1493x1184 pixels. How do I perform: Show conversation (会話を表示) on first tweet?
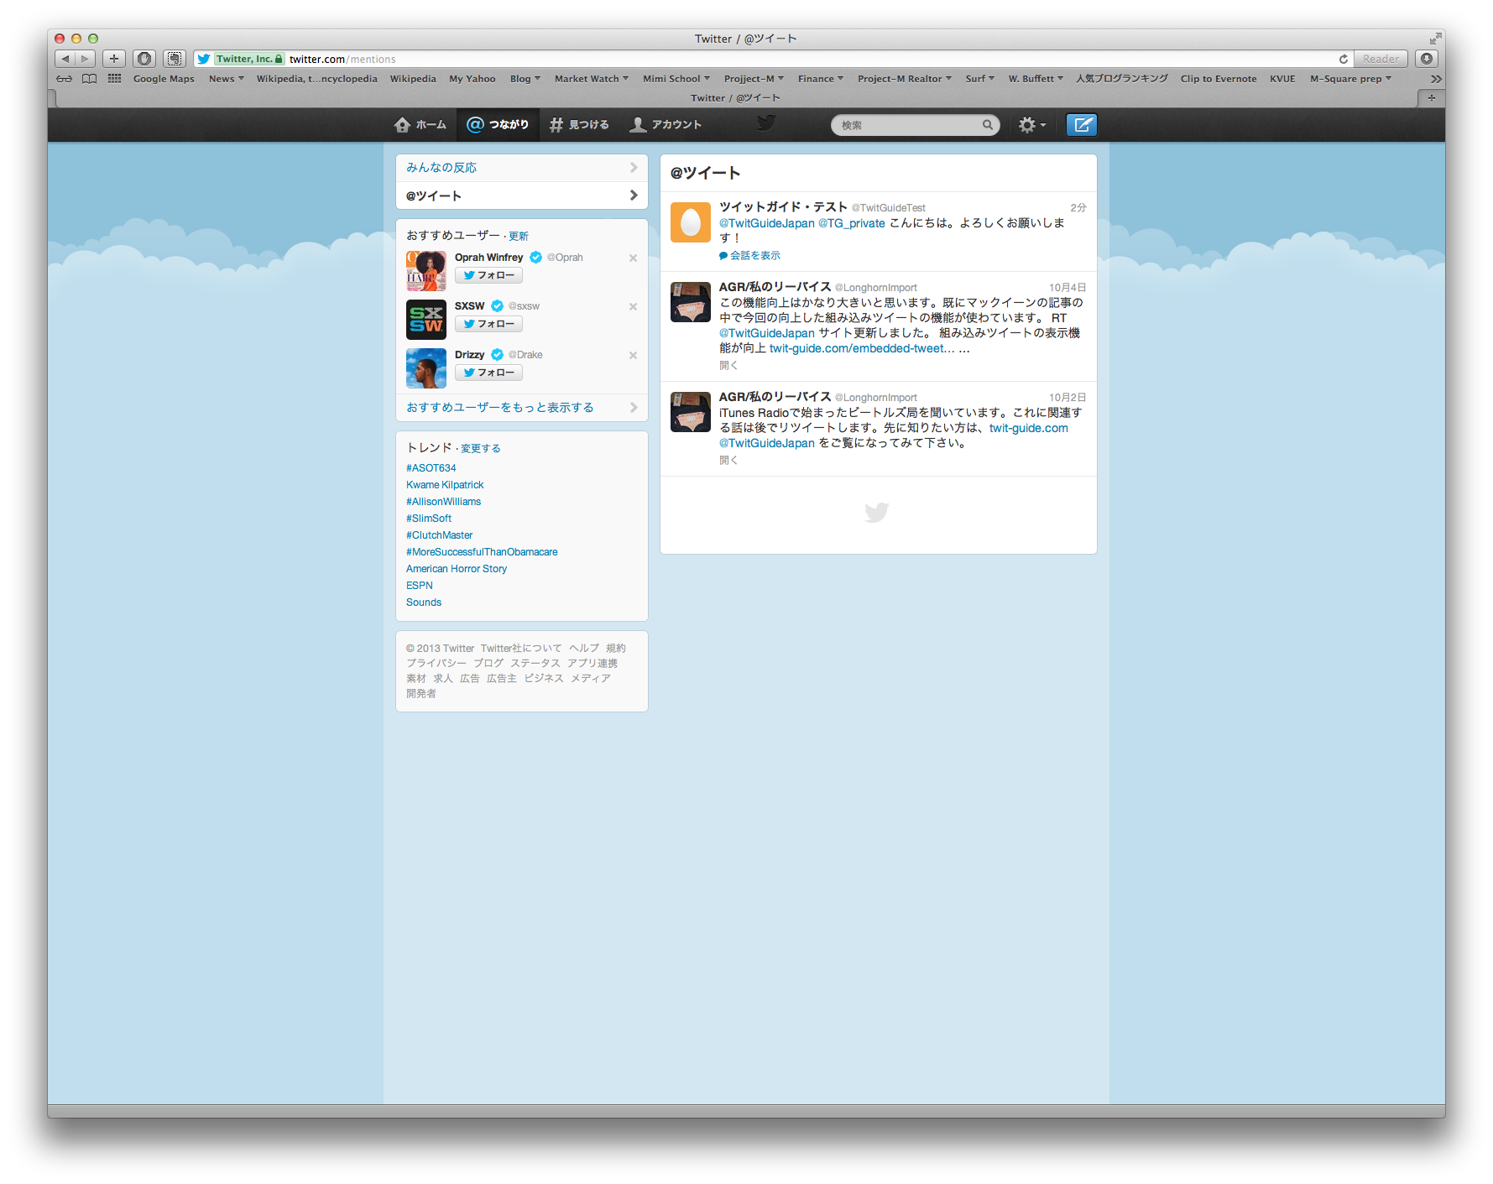tap(750, 256)
